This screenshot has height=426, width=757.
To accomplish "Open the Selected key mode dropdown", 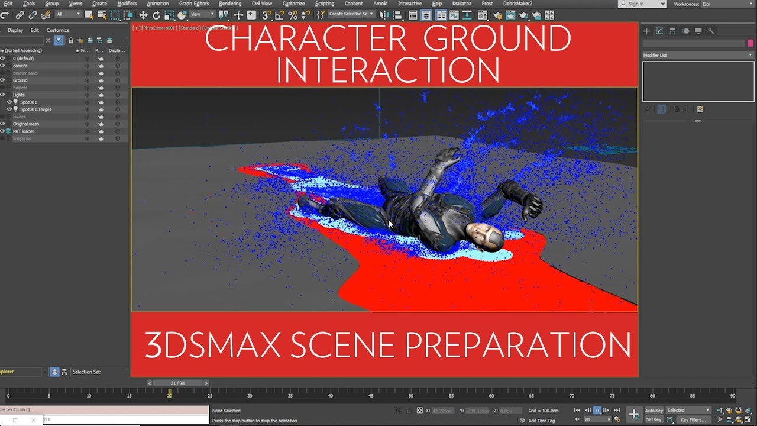I will tap(689, 410).
